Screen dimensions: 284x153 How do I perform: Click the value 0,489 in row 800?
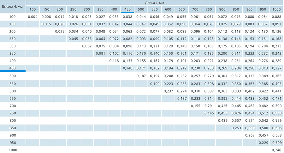(x=222, y=120)
